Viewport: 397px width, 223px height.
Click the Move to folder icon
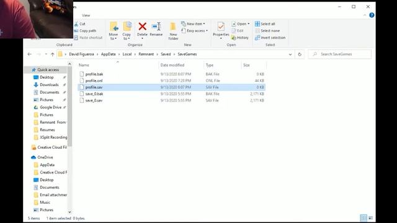(x=114, y=27)
